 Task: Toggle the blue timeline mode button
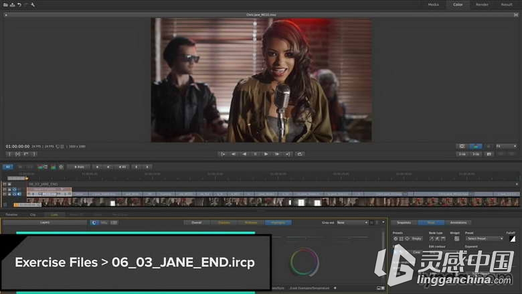tap(7, 167)
